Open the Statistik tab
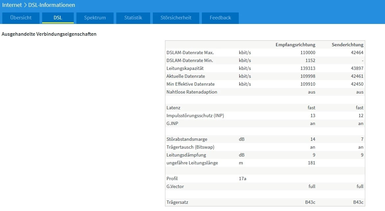This screenshot has width=385, height=211. (x=133, y=18)
